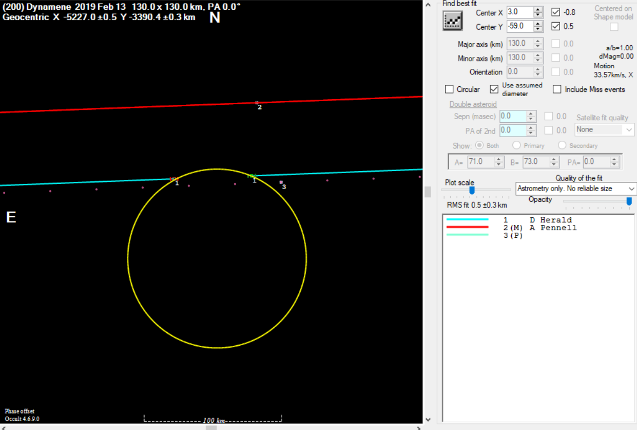The width and height of the screenshot is (637, 430).
Task: Increase Center Y with its up arrow
Action: pos(538,24)
